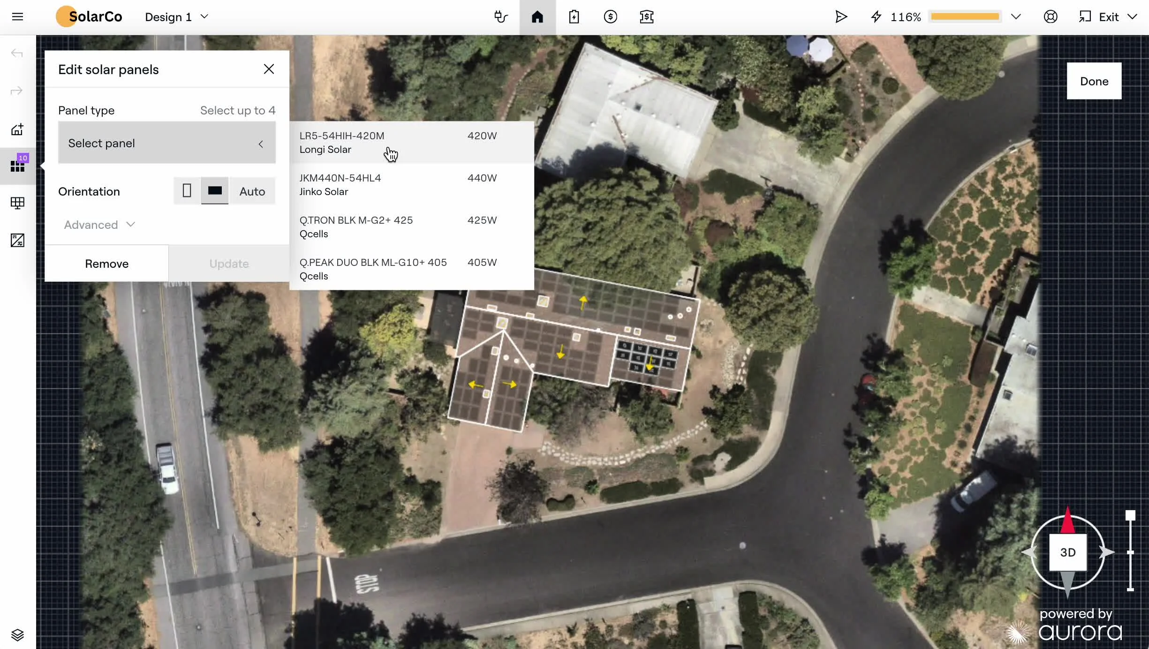
Task: Select the add roof house tool
Action: click(17, 129)
